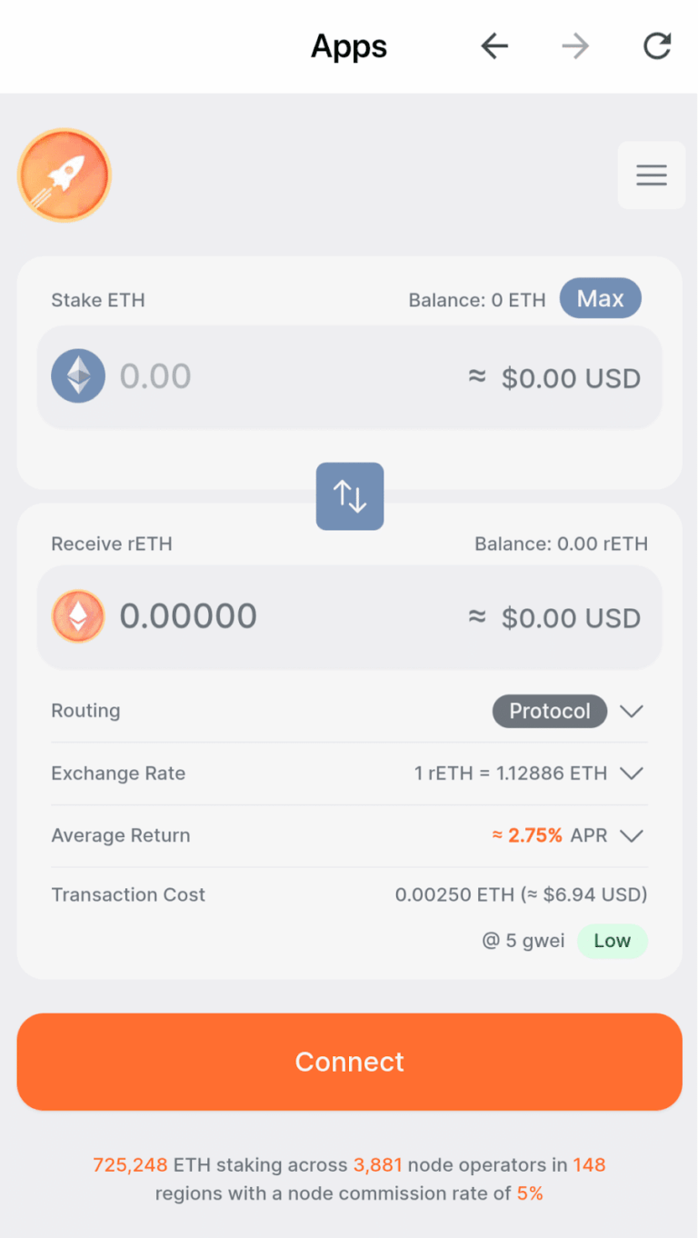Reload the page with the refresh icon
The height and width of the screenshot is (1238, 698).
[x=657, y=46]
